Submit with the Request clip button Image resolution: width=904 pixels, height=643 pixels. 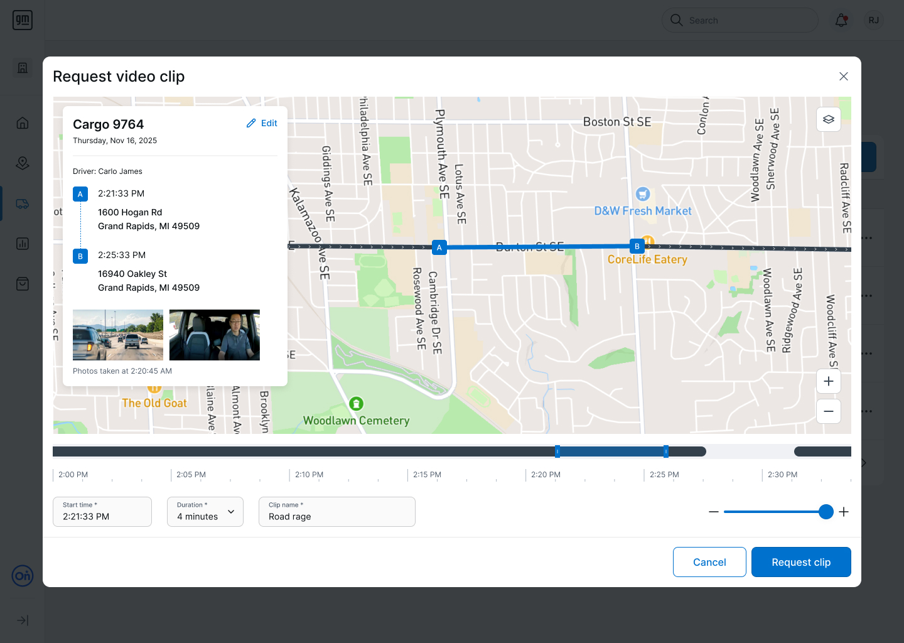click(801, 562)
